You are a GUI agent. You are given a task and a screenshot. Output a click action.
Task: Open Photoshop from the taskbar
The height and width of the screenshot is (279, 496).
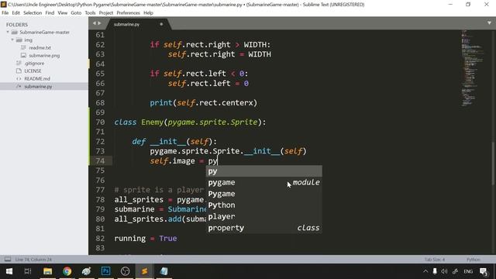pyautogui.click(x=105, y=271)
